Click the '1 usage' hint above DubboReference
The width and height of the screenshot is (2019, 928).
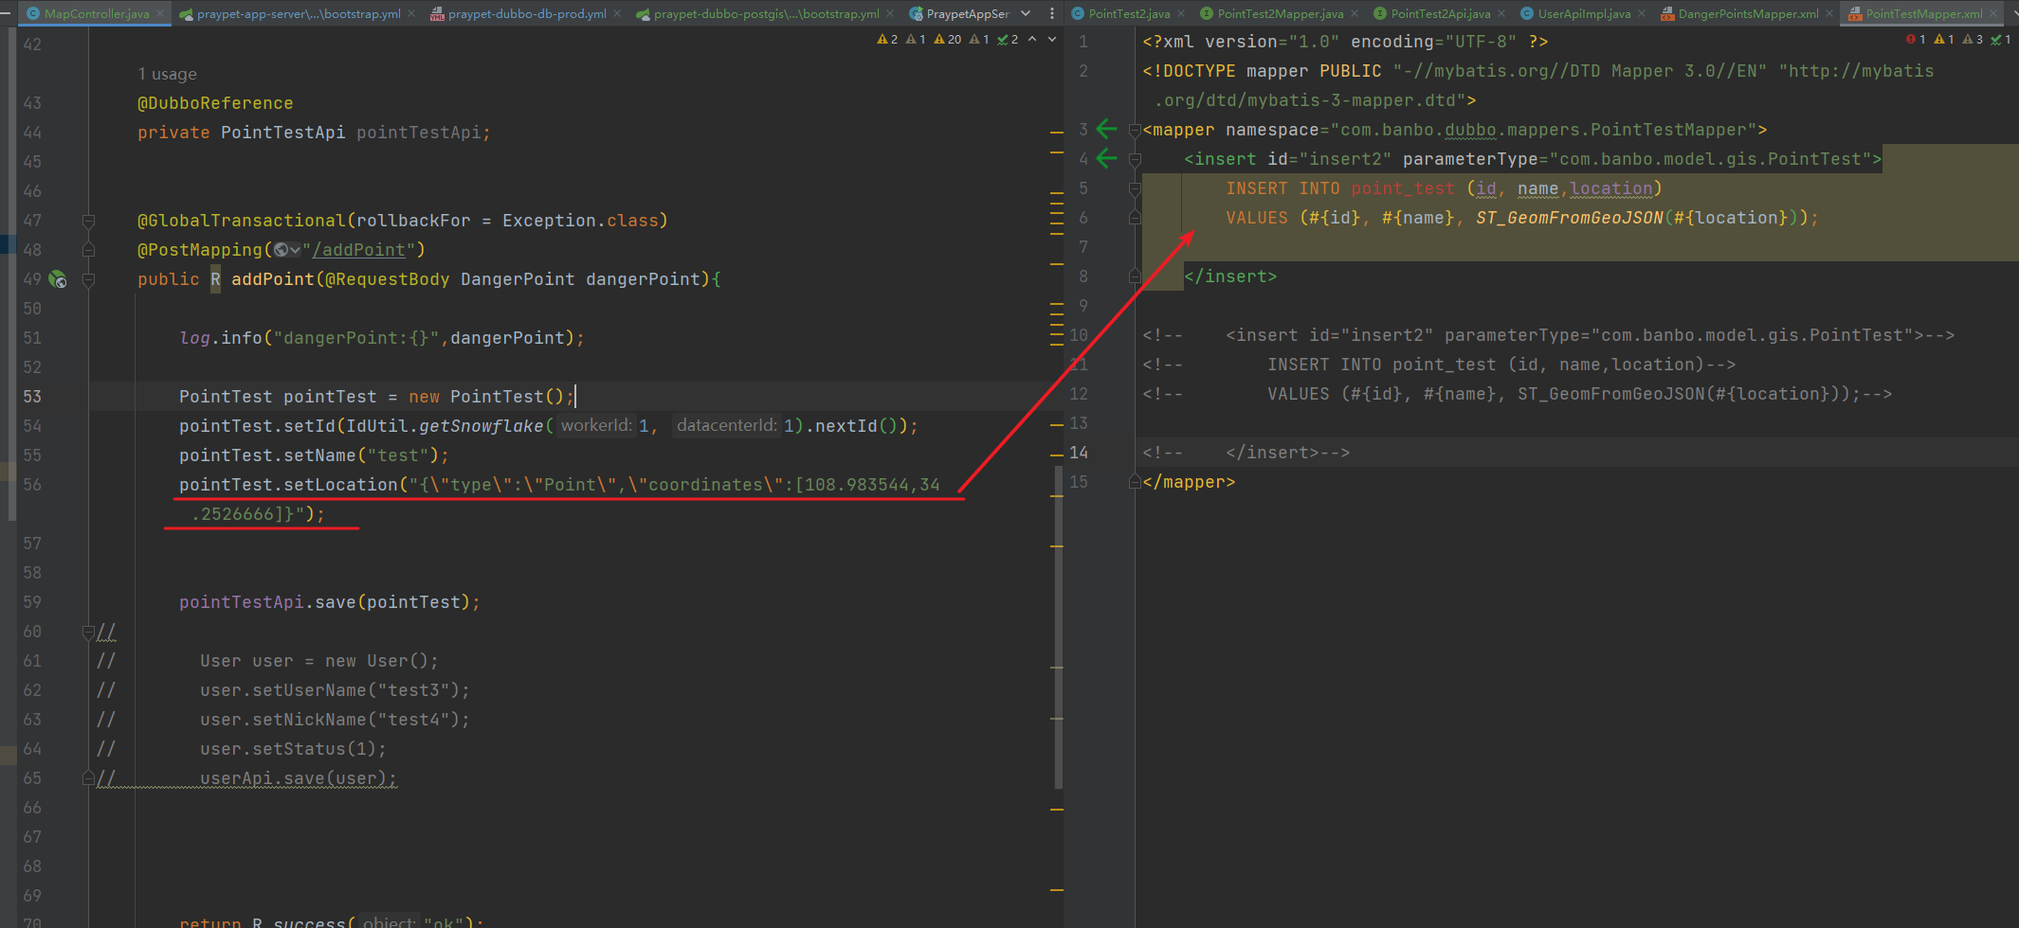(167, 74)
